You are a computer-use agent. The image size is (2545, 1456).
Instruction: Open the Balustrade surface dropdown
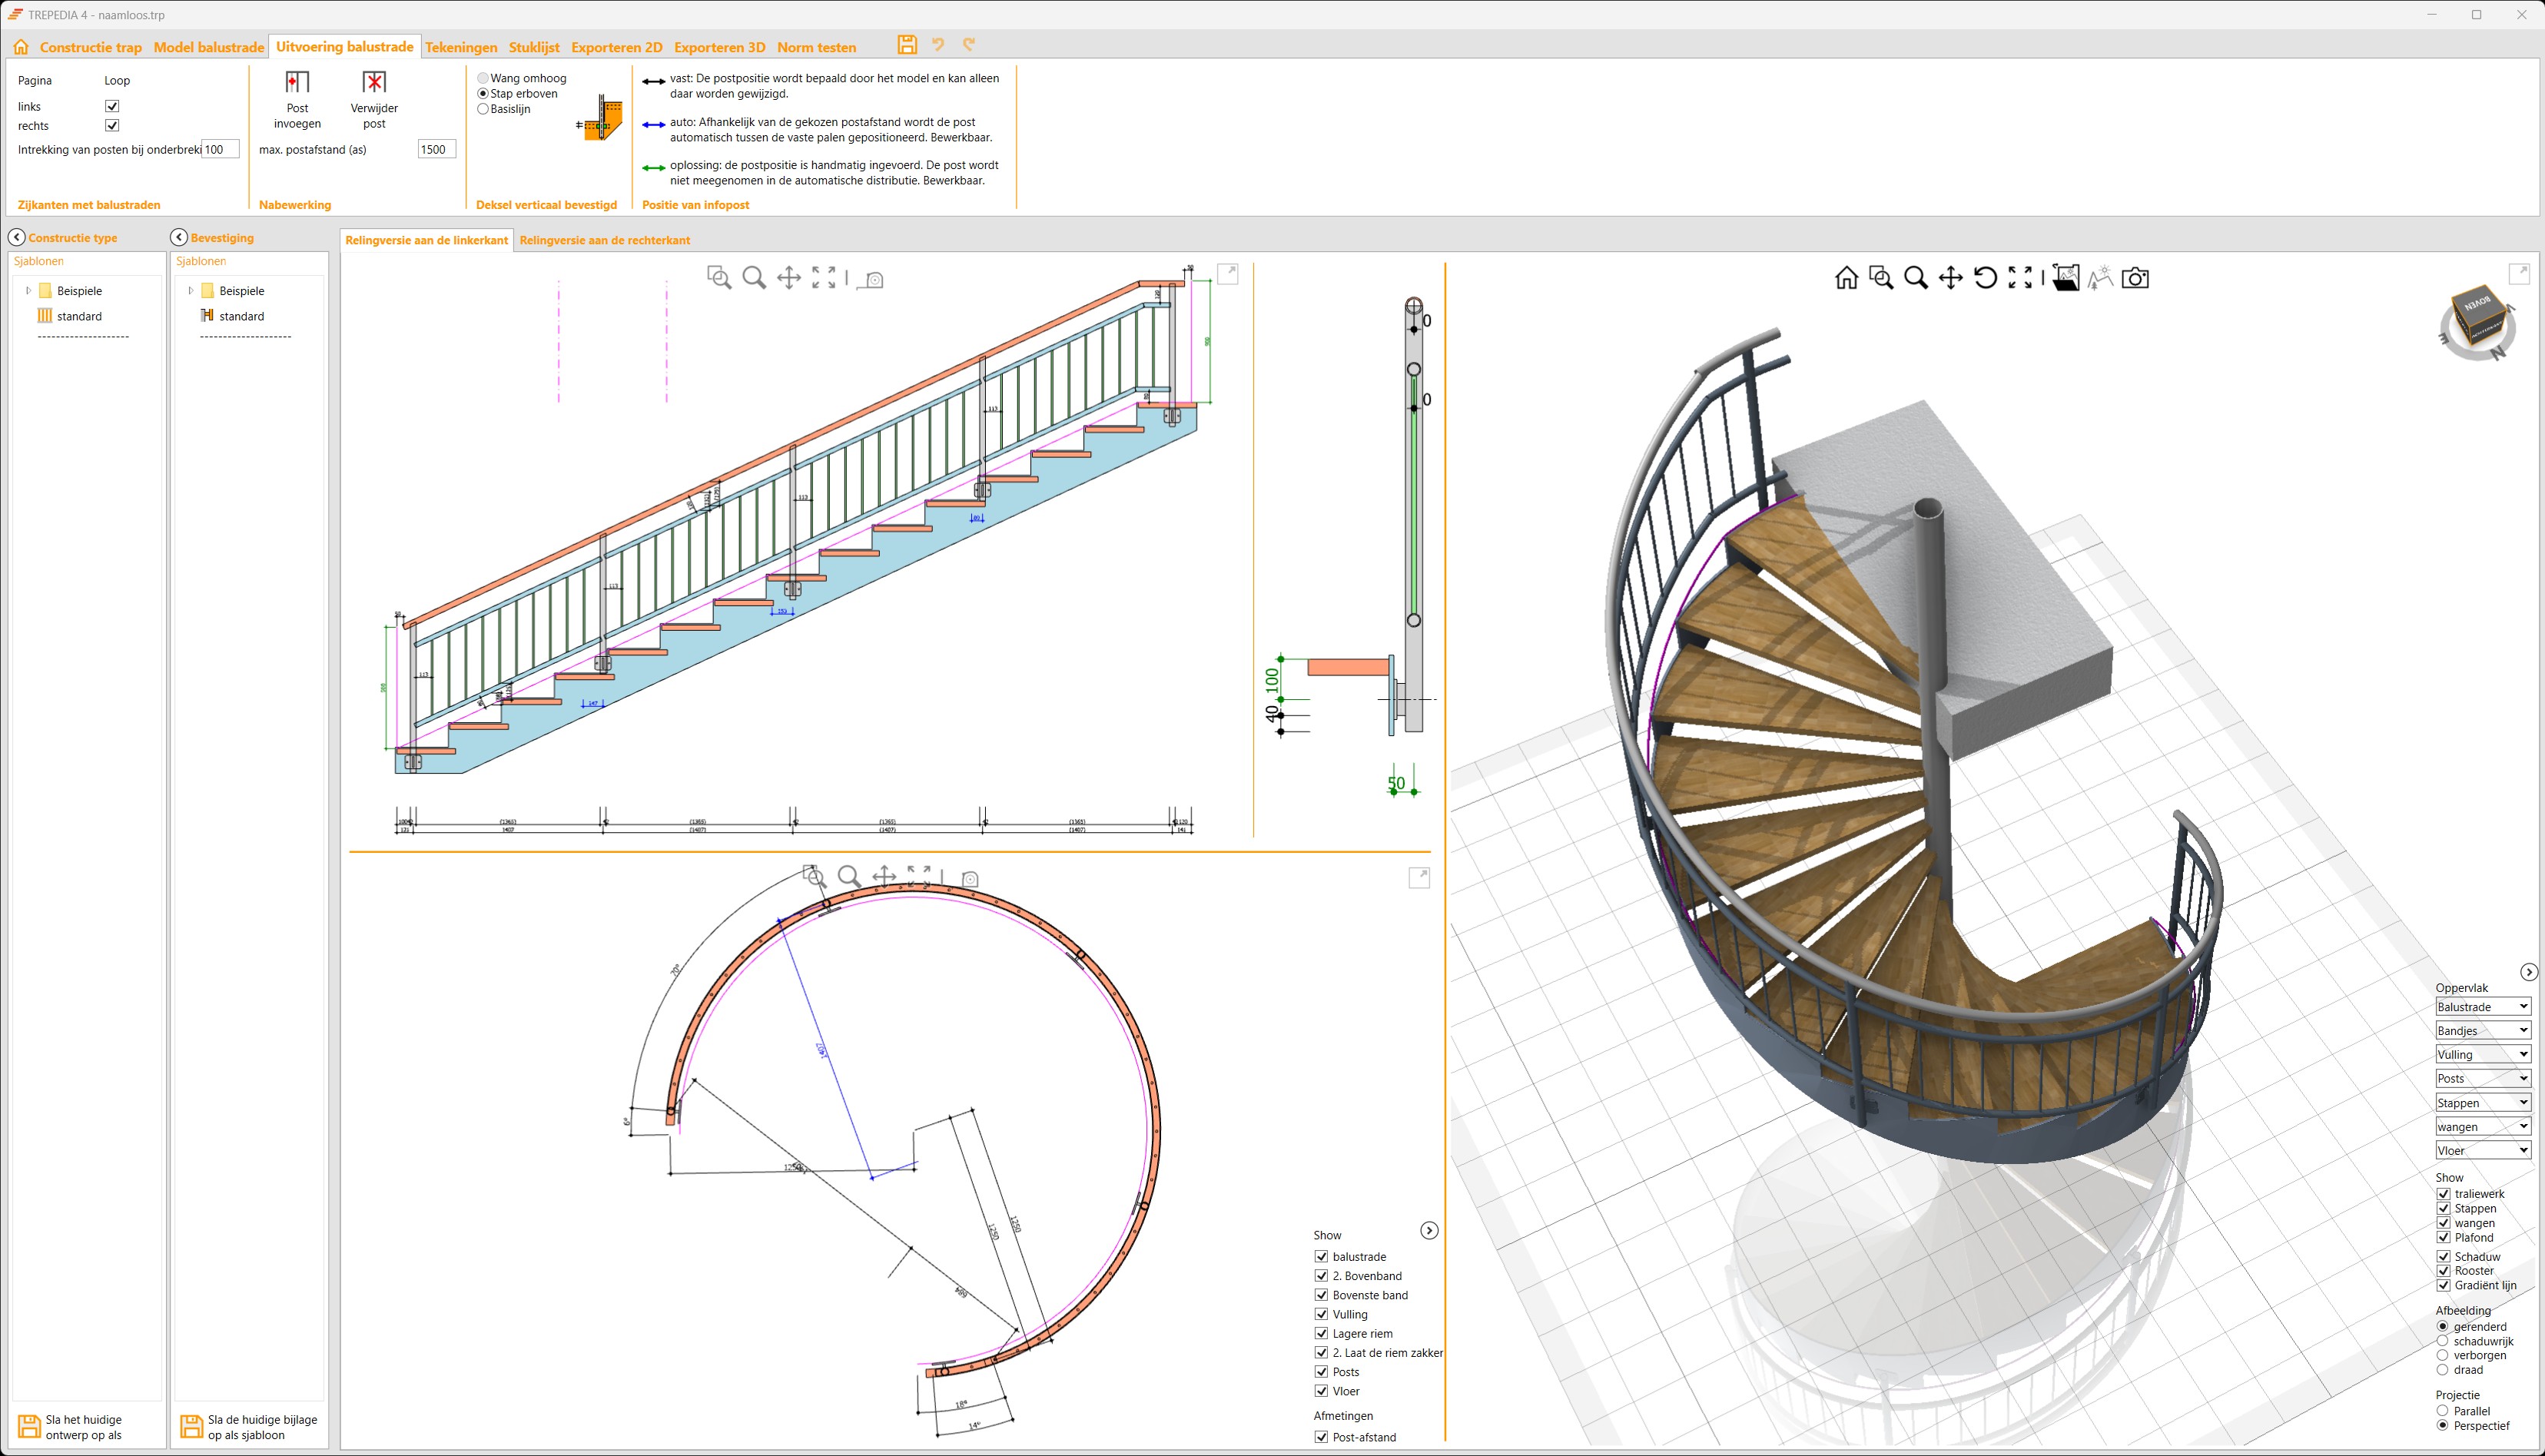2482,1007
